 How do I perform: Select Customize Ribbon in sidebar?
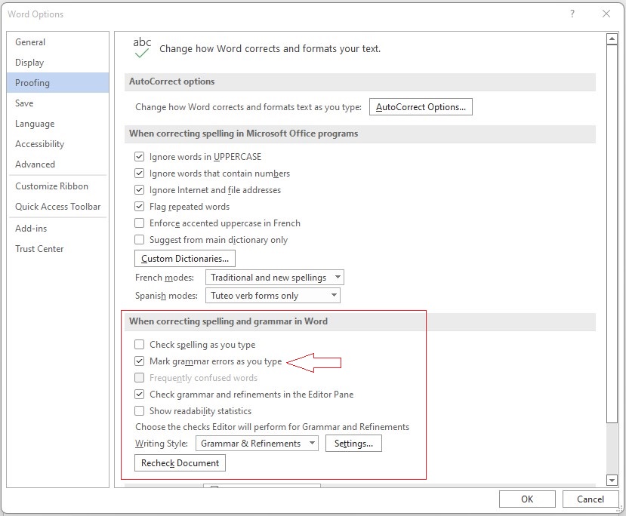pos(51,186)
